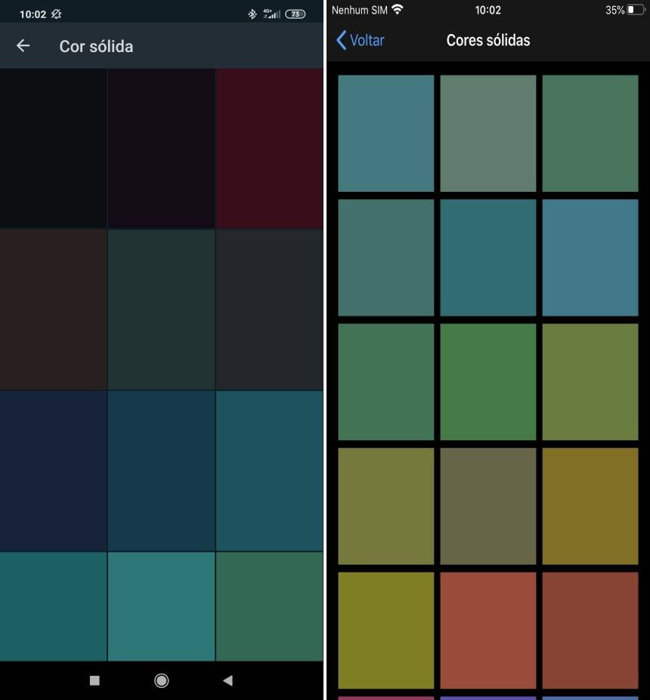Tap the 73 battery indicator in Android status bar

tap(296, 14)
